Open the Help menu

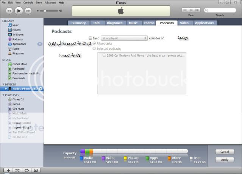click(61, 3)
